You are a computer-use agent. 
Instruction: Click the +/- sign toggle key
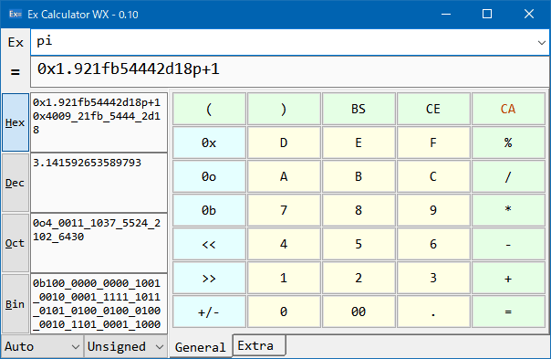tap(209, 311)
